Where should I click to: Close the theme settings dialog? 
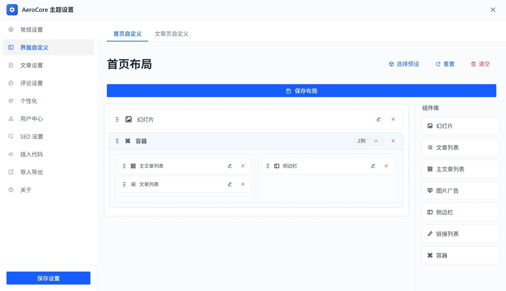pyautogui.click(x=493, y=9)
